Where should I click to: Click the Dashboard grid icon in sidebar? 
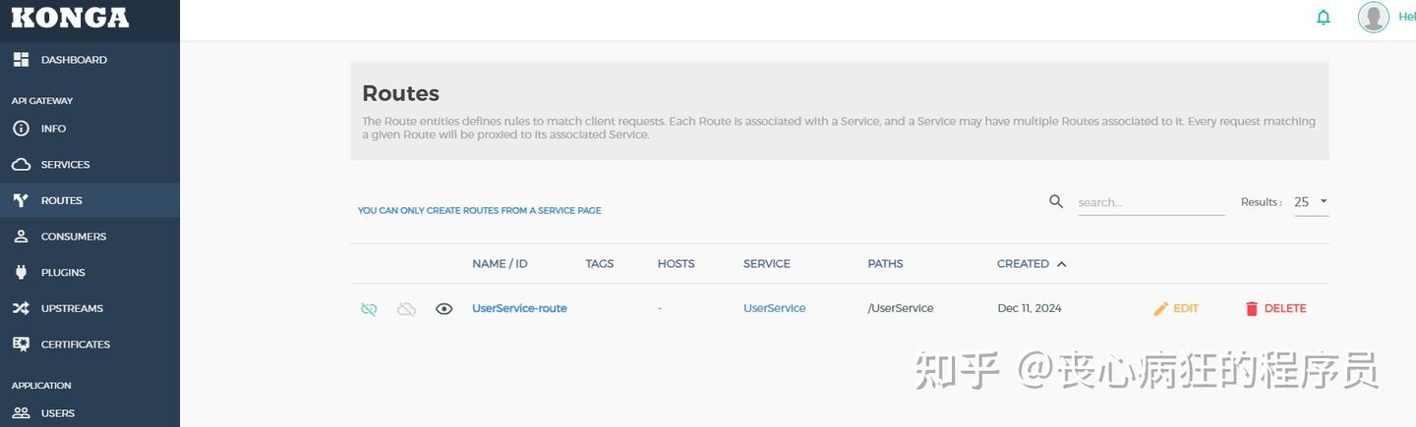pyautogui.click(x=21, y=60)
